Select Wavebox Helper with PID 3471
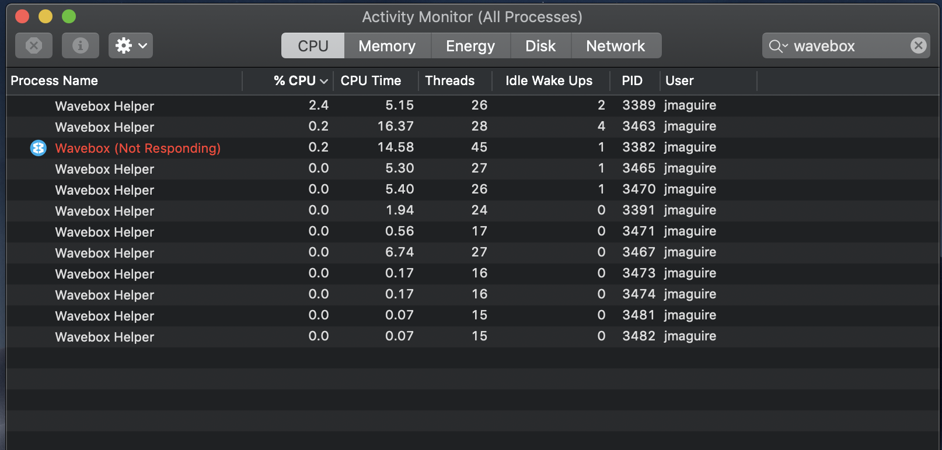The image size is (942, 450). 473,232
